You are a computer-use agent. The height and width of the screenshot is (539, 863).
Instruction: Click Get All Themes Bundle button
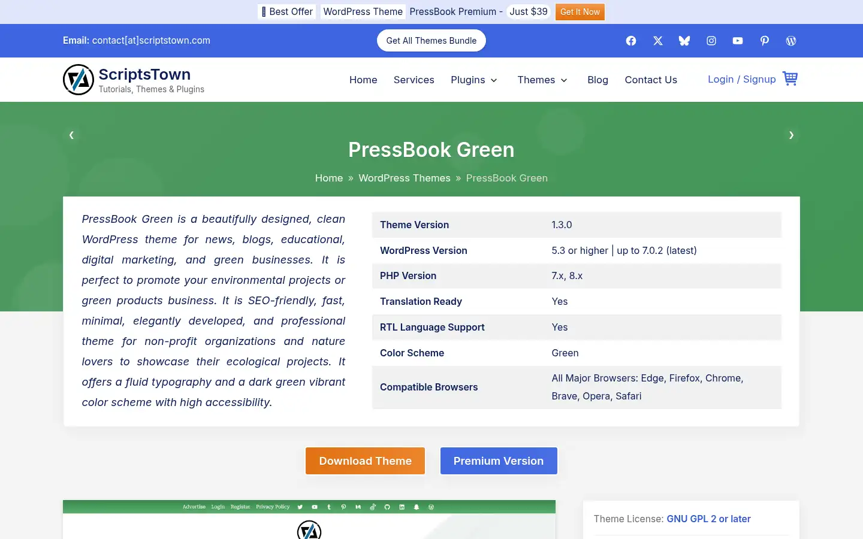click(431, 41)
